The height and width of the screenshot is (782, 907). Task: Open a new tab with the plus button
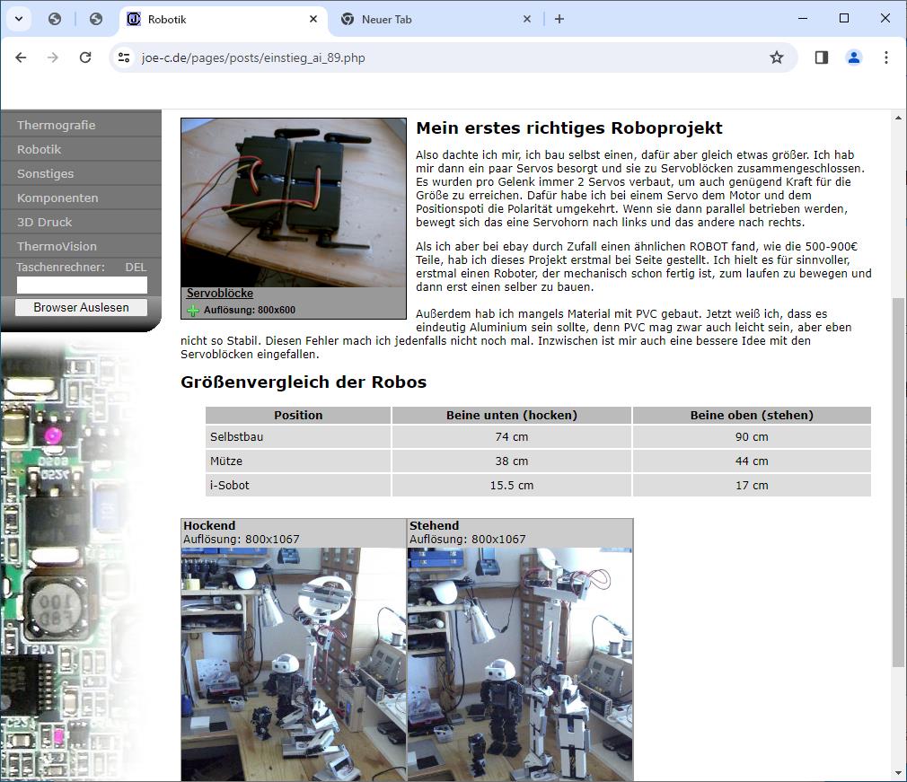559,19
